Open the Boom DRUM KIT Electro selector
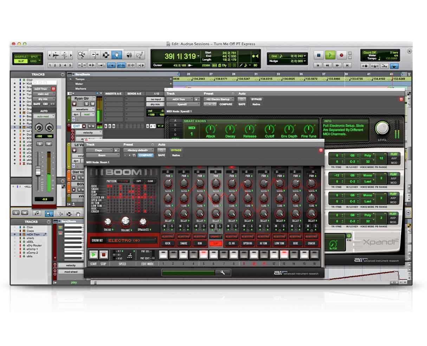The height and width of the screenshot is (346, 427). click(131, 241)
